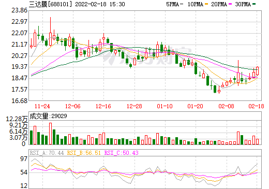Click the 21.17 price axis label

click(19, 45)
